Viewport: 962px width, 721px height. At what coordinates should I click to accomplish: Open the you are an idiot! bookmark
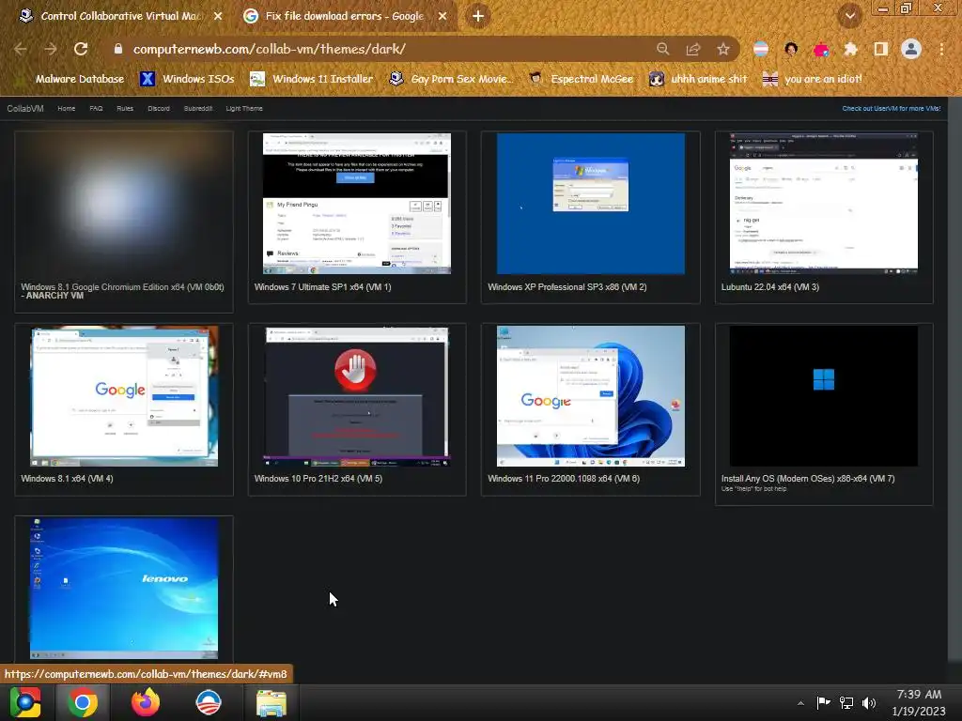[x=813, y=79]
